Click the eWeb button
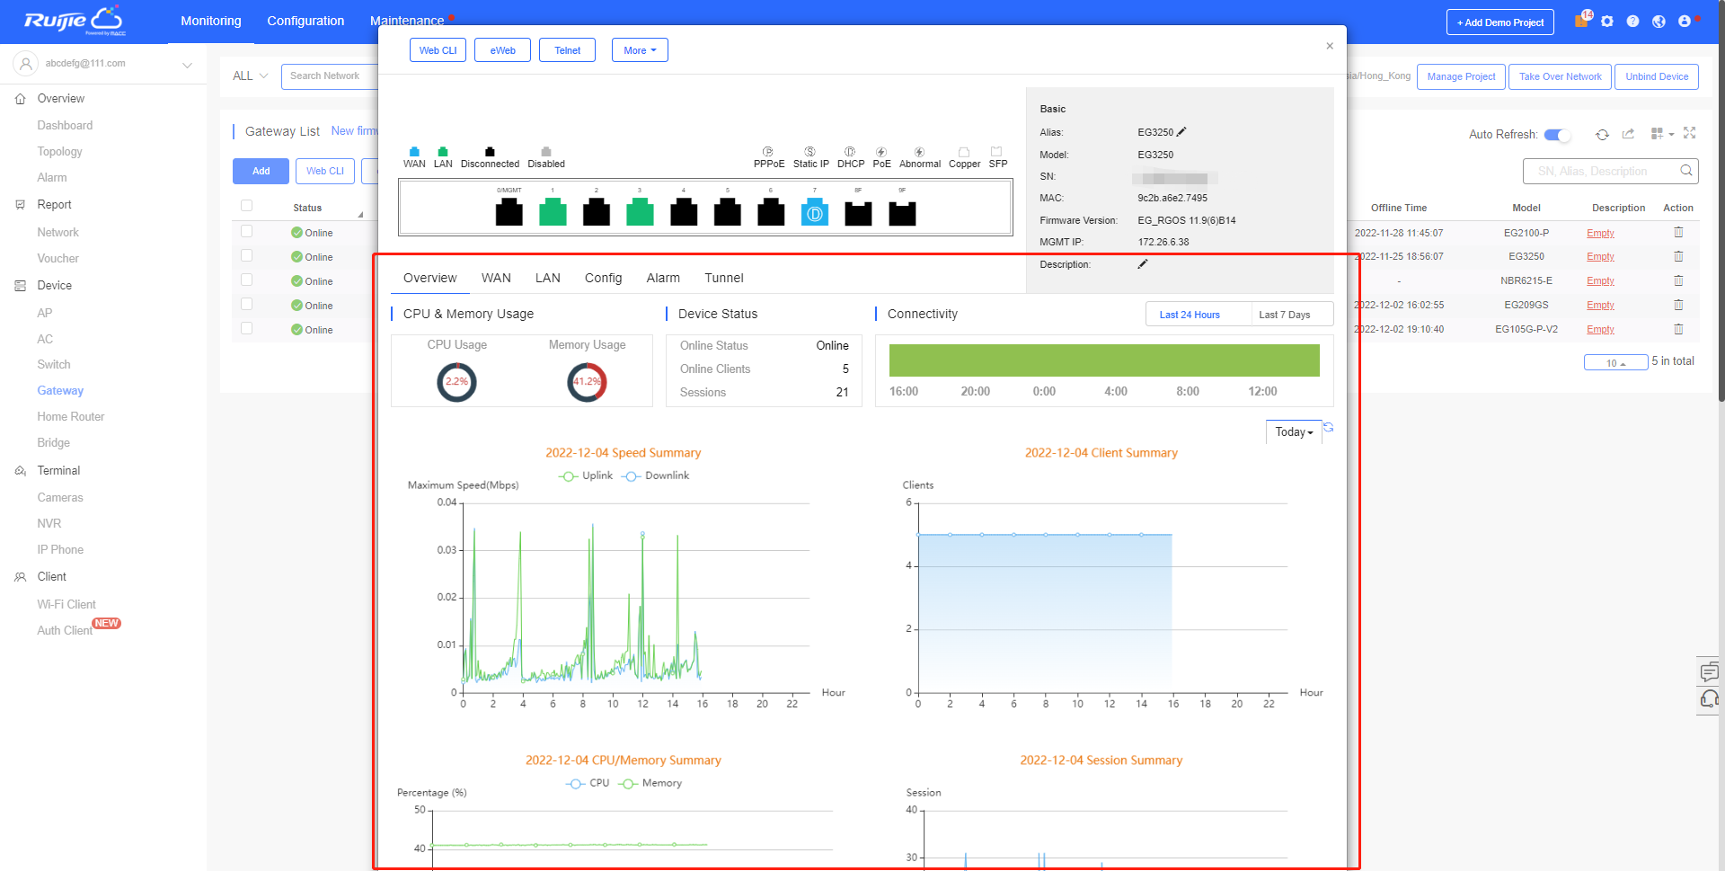The width and height of the screenshot is (1725, 871). [502, 50]
